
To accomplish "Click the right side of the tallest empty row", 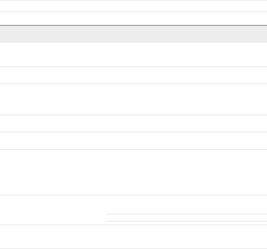I will pyautogui.click(x=242, y=172).
